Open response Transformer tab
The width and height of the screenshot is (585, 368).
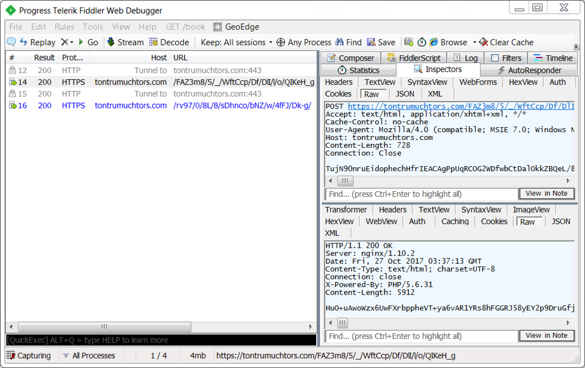click(346, 210)
